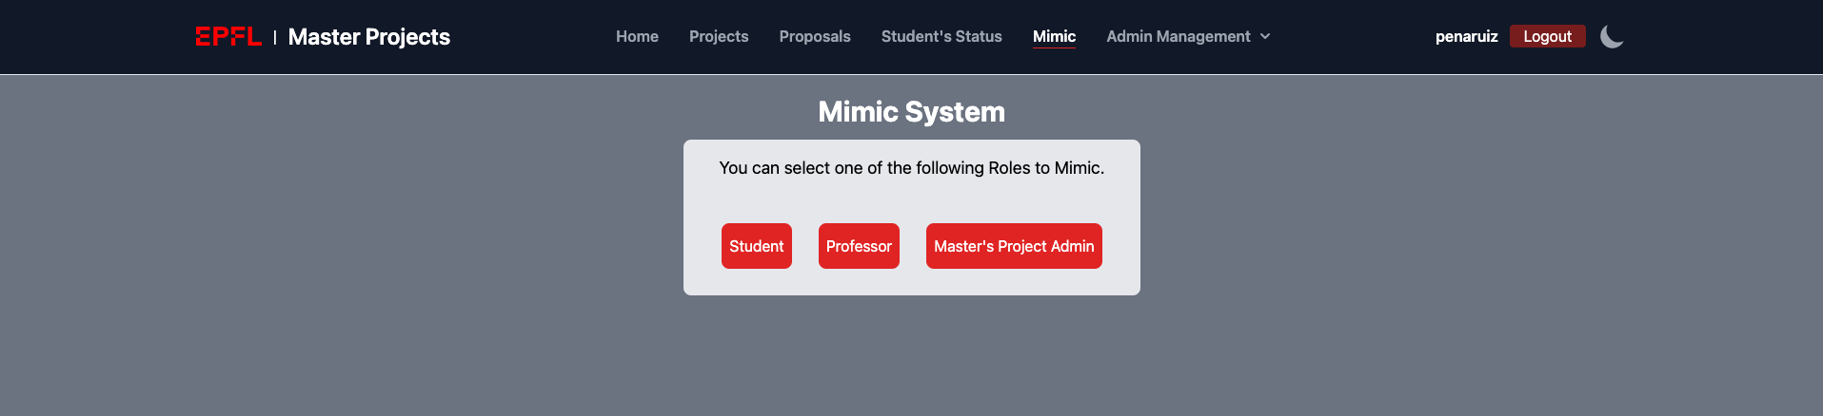
Task: Toggle dark mode with the moon icon
Action: tap(1611, 36)
